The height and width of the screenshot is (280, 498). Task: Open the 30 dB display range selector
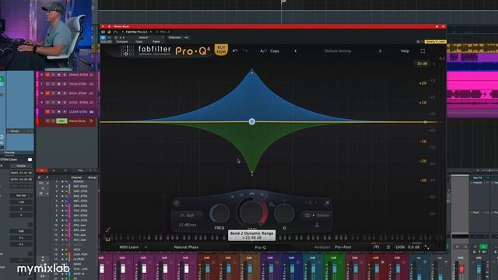click(422, 64)
